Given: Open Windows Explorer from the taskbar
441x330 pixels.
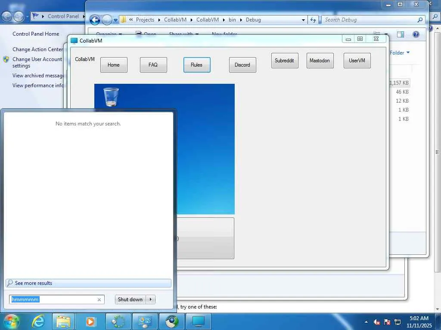Looking at the screenshot, I should tap(63, 321).
